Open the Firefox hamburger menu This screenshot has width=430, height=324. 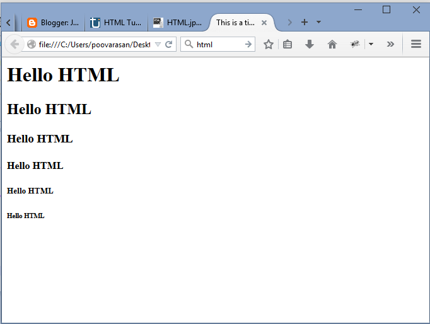tap(416, 44)
